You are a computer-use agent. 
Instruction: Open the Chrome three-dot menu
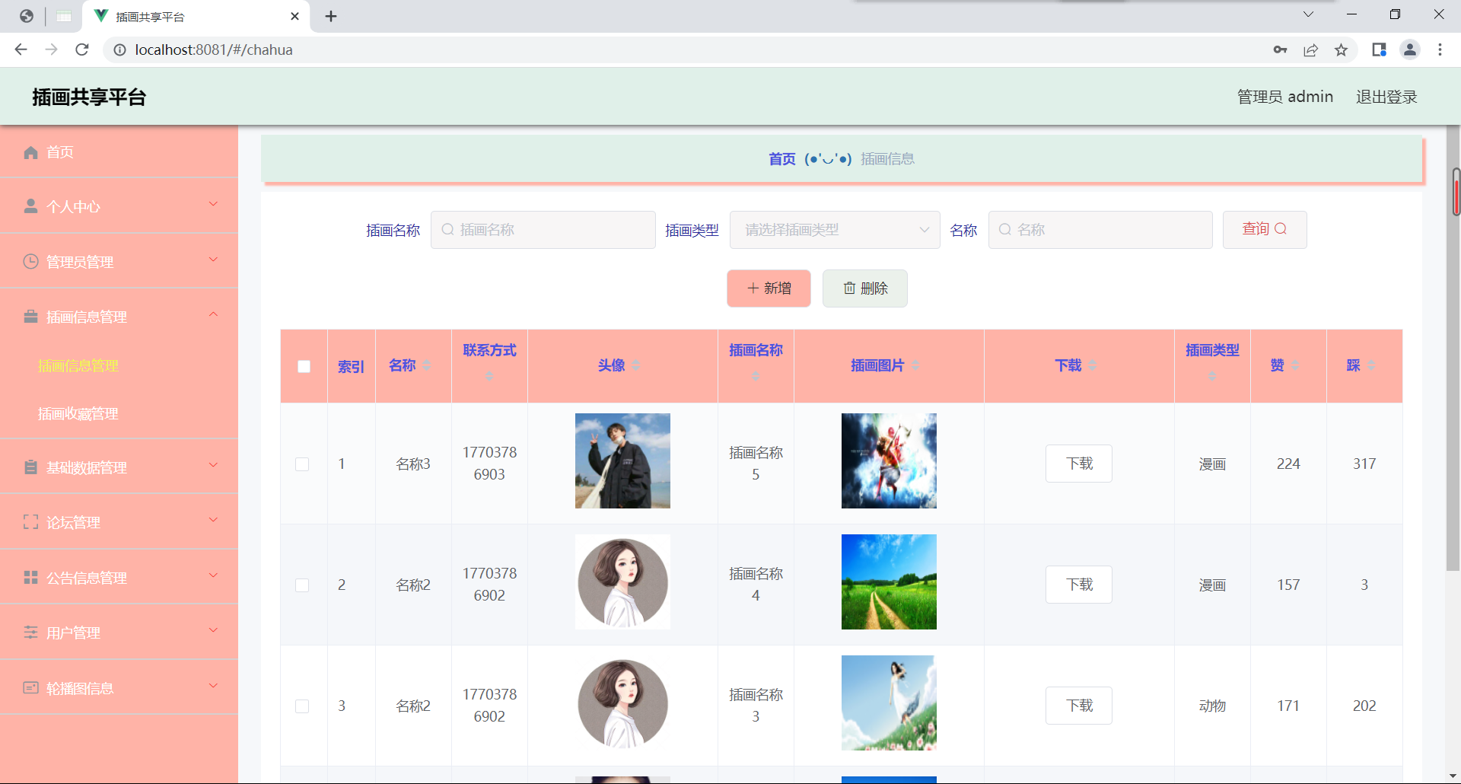(1440, 49)
